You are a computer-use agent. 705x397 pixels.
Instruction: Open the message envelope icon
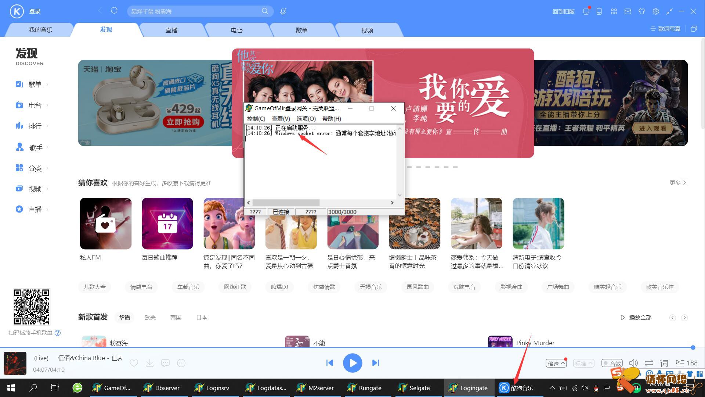pyautogui.click(x=628, y=11)
